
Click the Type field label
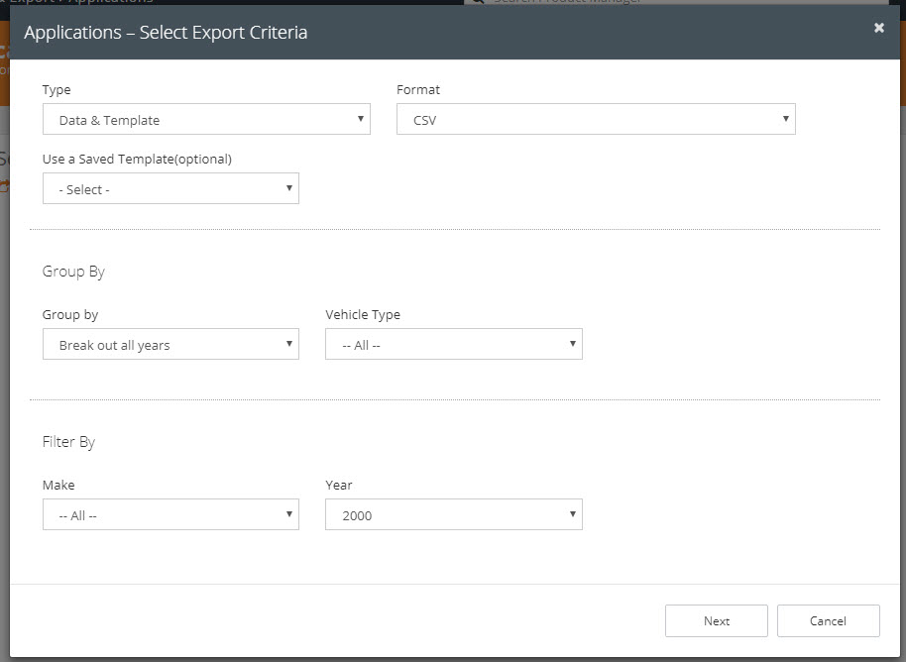(57, 89)
